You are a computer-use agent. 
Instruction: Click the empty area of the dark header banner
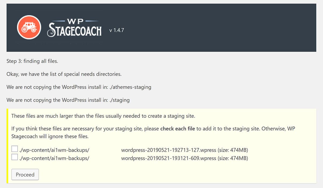[215, 27]
